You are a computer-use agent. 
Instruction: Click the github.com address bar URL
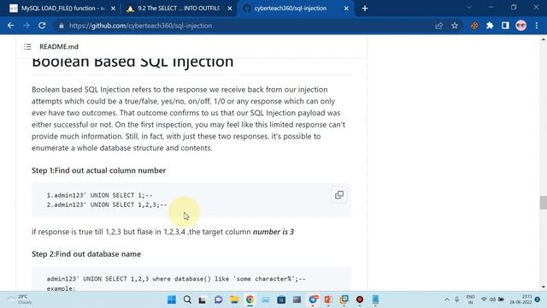click(x=140, y=26)
